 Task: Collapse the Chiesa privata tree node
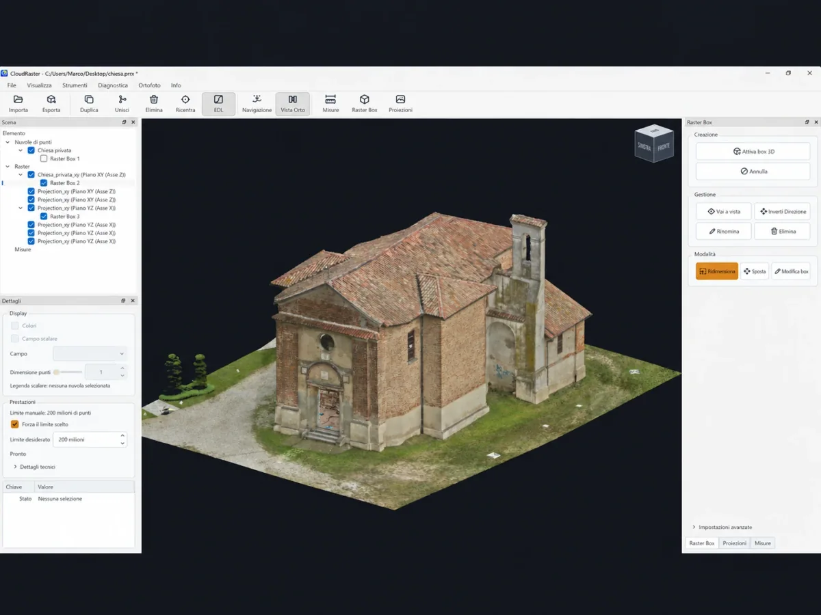tap(21, 150)
